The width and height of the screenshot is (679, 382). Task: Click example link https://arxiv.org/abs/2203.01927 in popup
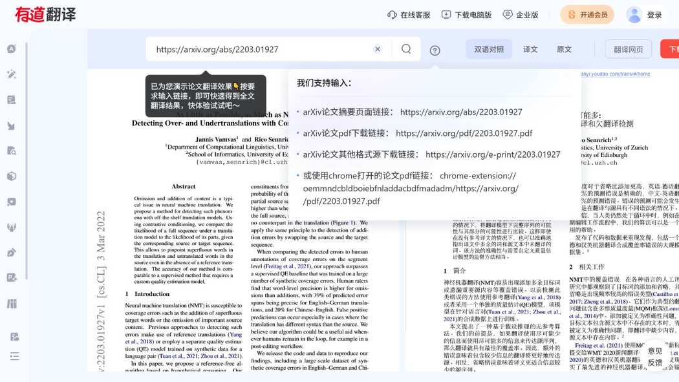[460, 112]
